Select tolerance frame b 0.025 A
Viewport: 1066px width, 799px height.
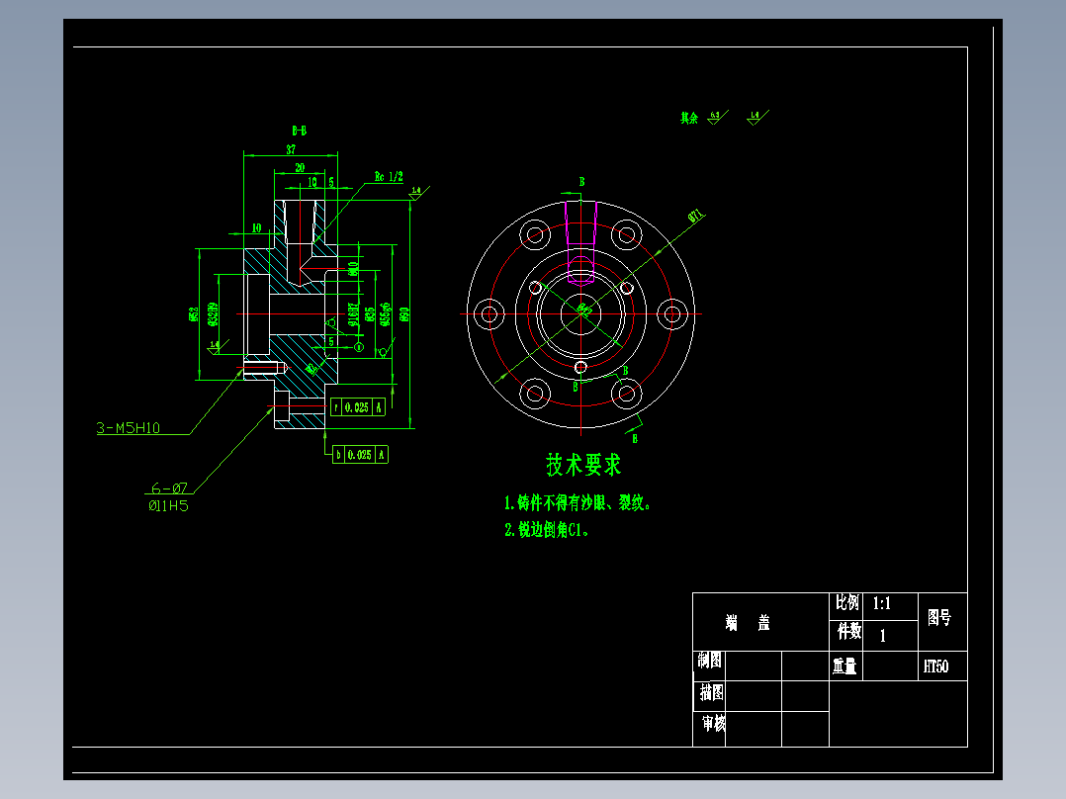pyautogui.click(x=360, y=454)
